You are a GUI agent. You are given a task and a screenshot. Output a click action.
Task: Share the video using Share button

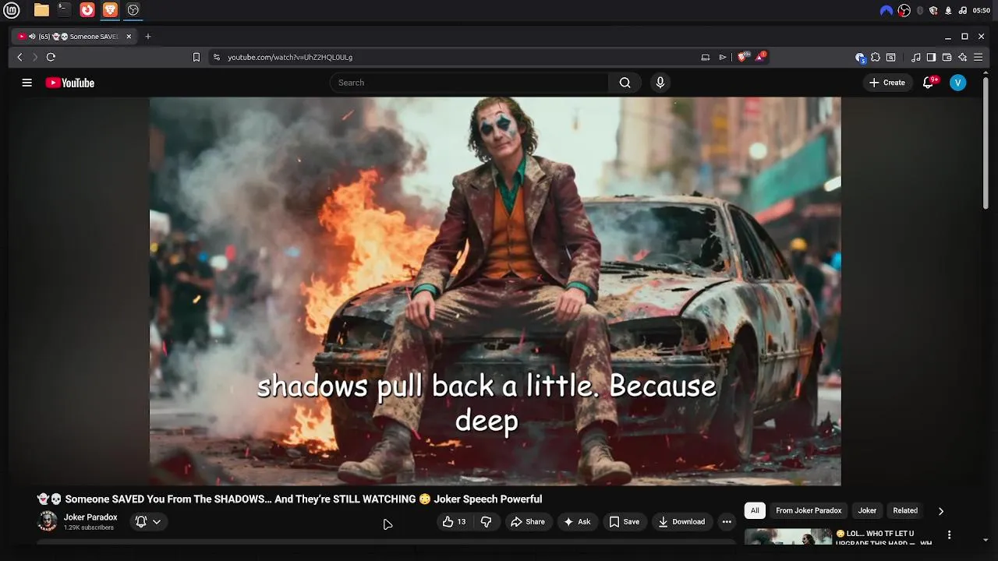click(528, 522)
